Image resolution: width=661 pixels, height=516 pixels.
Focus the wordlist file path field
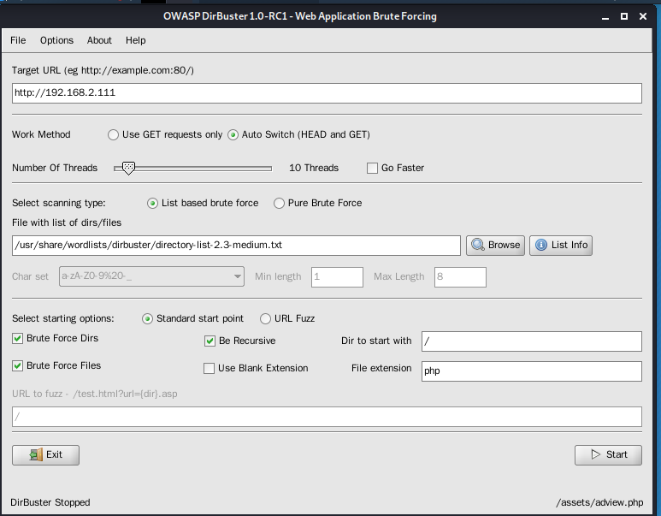236,245
